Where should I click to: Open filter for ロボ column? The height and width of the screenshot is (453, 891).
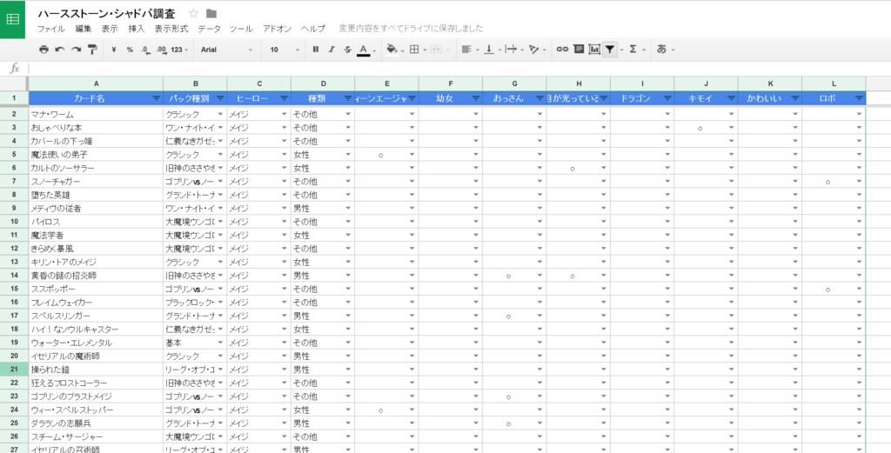(x=859, y=98)
